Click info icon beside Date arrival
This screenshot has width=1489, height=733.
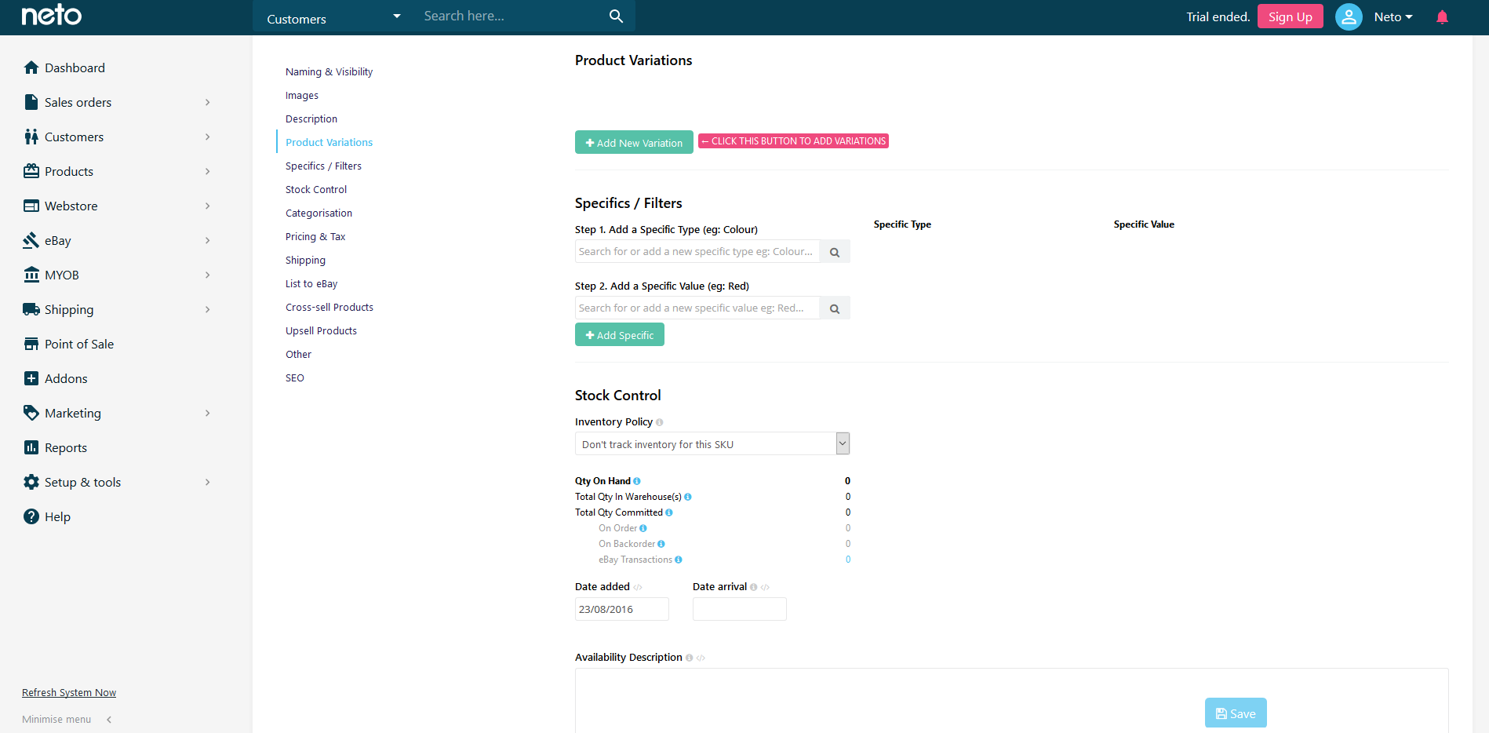(x=753, y=587)
